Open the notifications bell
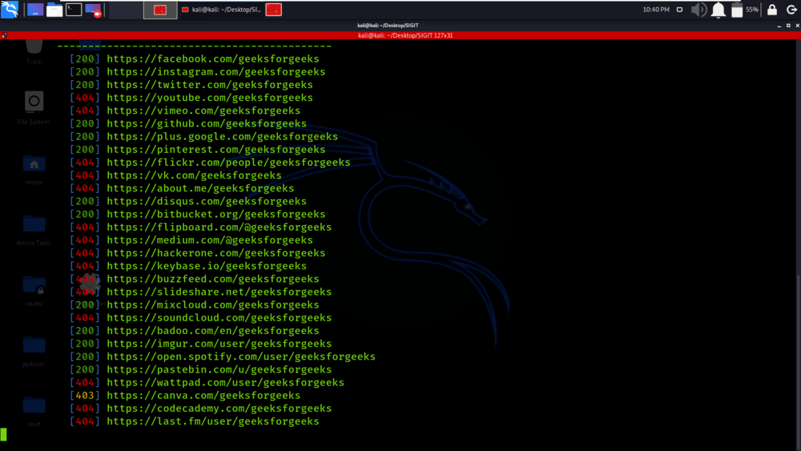 point(718,10)
